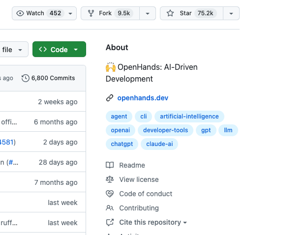The height and width of the screenshot is (235, 308).
Task: Click the Fork branch icon
Action: click(91, 13)
